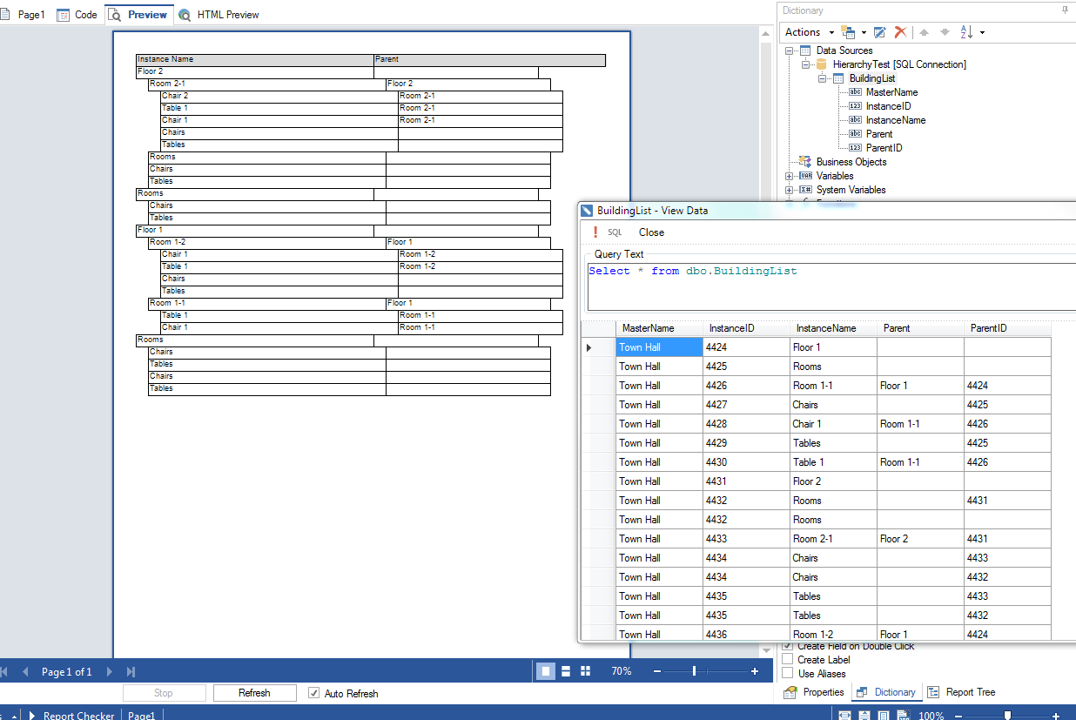The height and width of the screenshot is (720, 1076).
Task: Open the Properties panel tab
Action: 814,692
